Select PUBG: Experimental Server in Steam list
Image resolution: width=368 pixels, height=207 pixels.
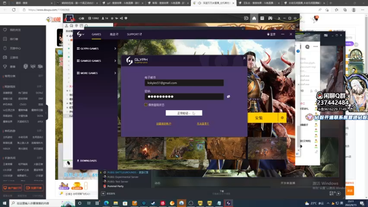[x=123, y=177]
